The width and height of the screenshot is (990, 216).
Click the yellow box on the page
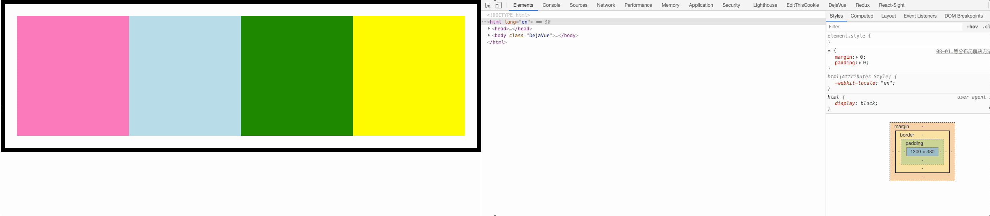click(408, 76)
